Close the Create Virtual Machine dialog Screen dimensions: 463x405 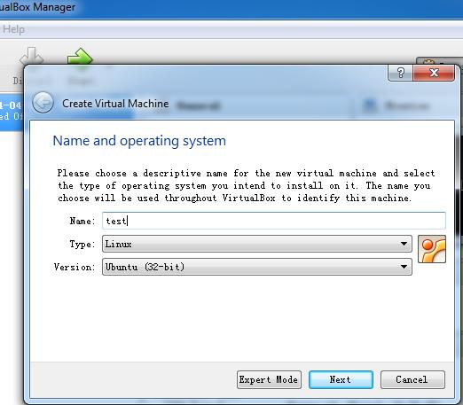[x=434, y=73]
